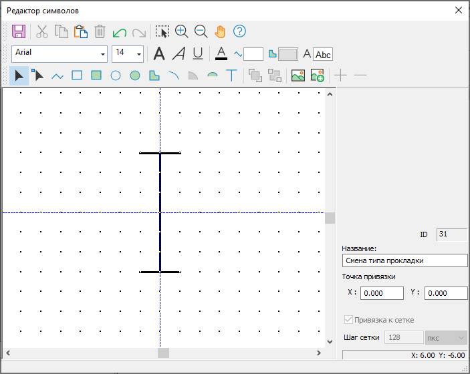The width and height of the screenshot is (470, 374).
Task: Select the unfilled rectangle tool
Action: [x=77, y=75]
